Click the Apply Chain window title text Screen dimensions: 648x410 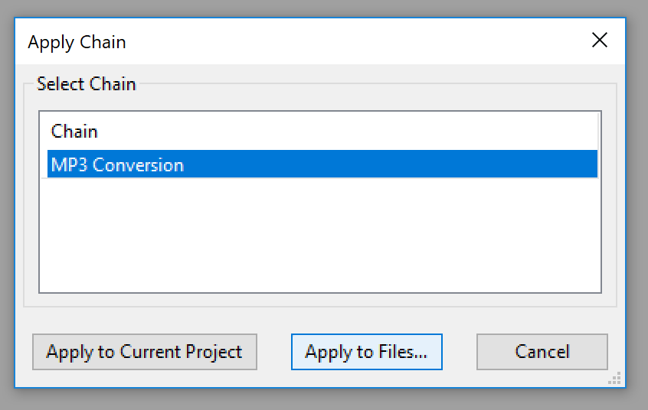coord(77,41)
